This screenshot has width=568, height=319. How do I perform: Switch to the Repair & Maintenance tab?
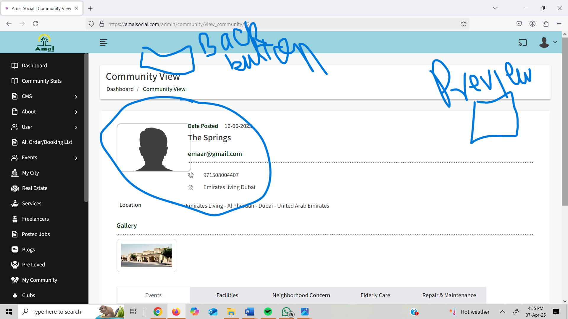[x=449, y=295]
